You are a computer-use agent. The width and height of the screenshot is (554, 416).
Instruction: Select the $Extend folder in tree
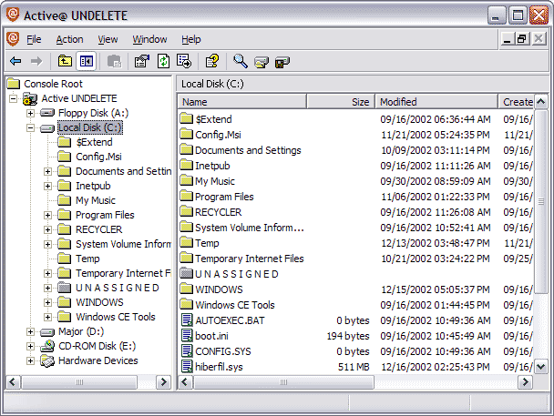tap(95, 142)
